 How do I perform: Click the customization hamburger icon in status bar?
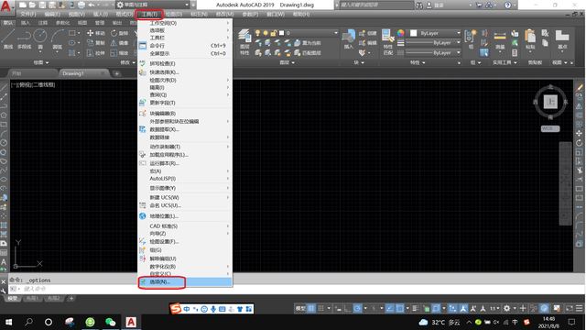(x=579, y=308)
